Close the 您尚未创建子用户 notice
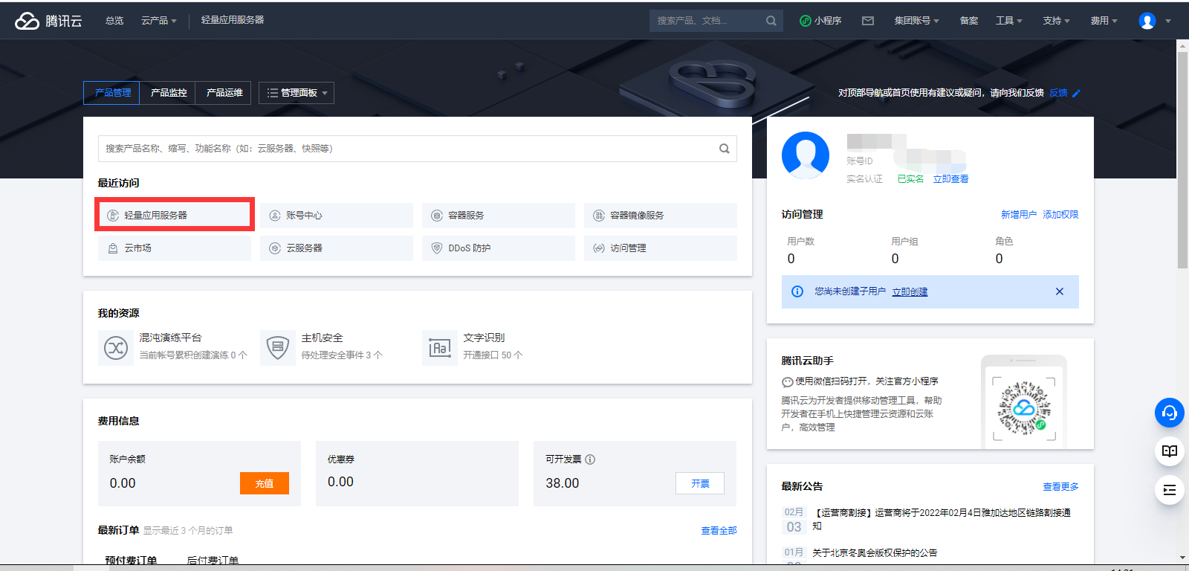Screen dimensions: 1189x571 [1060, 291]
